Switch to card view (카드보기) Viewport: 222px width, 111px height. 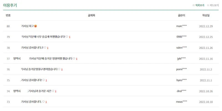tap(213, 5)
